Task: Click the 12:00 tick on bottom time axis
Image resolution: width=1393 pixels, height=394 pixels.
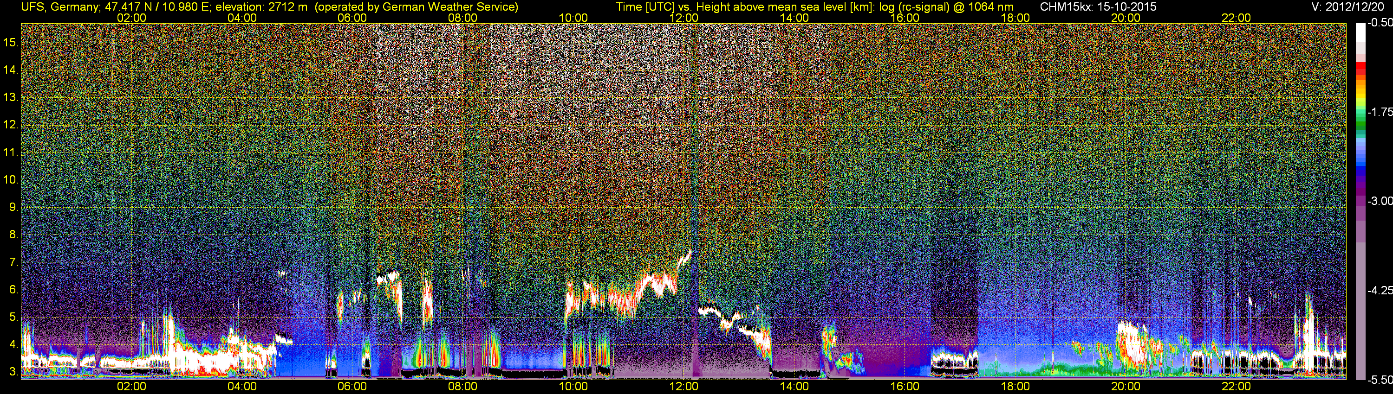Action: tap(683, 387)
